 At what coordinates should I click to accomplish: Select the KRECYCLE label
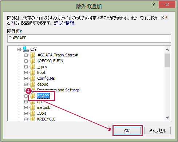coord(46,119)
